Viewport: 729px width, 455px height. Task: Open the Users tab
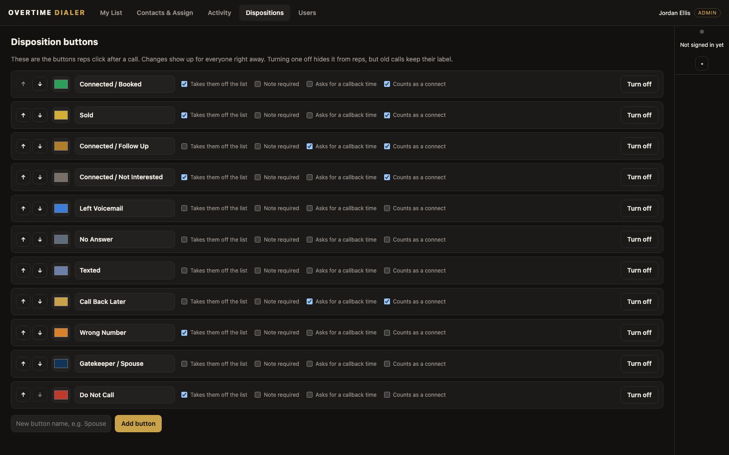click(x=307, y=13)
